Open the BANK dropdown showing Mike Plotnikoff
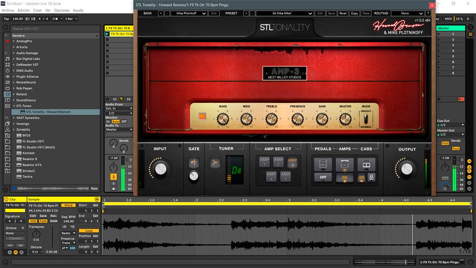This screenshot has height=268, width=476. pos(189,13)
